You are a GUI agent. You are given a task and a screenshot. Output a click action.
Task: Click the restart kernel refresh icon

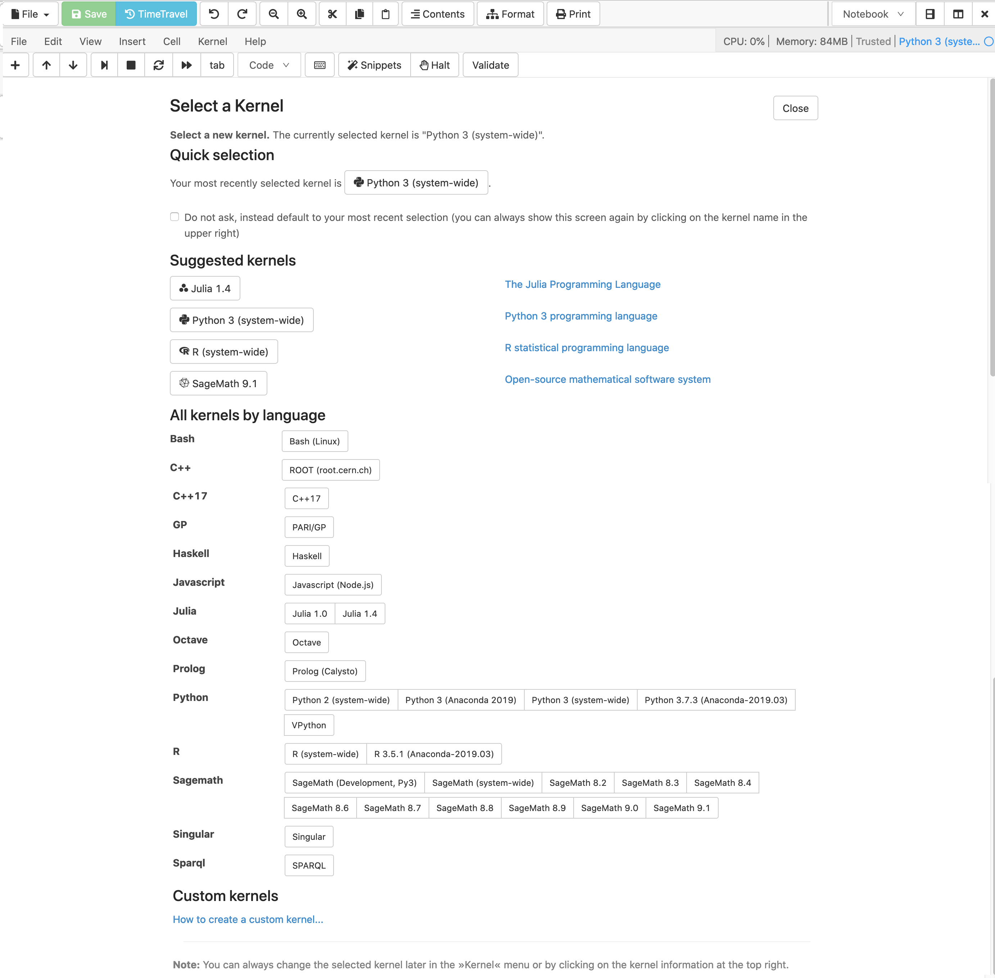tap(159, 65)
